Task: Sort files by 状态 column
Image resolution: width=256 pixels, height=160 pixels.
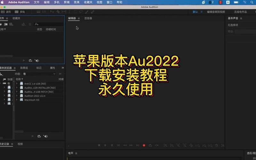Action: [39, 29]
